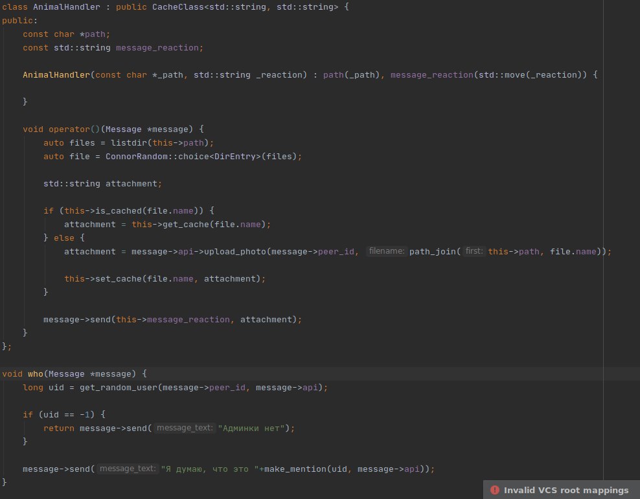
Task: Click 'who' function name
Action: [36, 374]
